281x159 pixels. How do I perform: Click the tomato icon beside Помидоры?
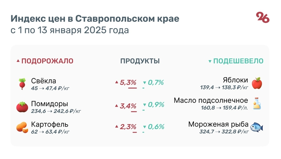click(x=22, y=107)
